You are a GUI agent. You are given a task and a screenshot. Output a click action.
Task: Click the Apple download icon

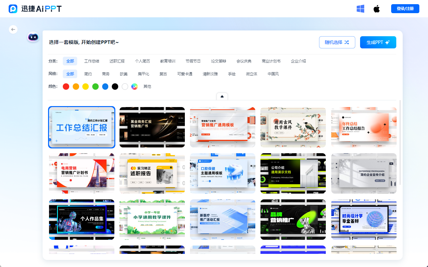pos(377,9)
